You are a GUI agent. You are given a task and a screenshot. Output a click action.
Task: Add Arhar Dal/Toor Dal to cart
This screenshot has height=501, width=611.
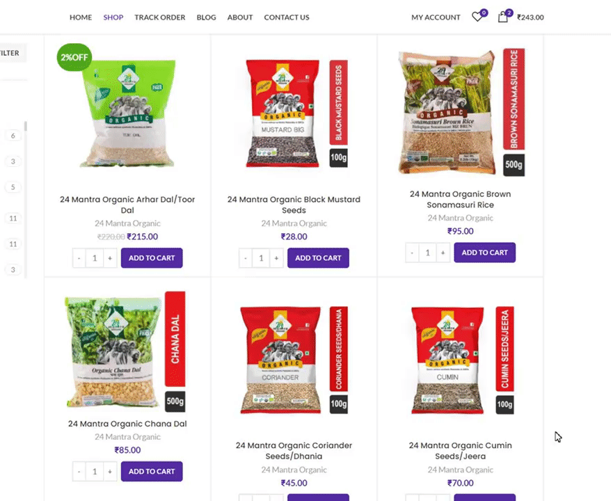pyautogui.click(x=152, y=258)
